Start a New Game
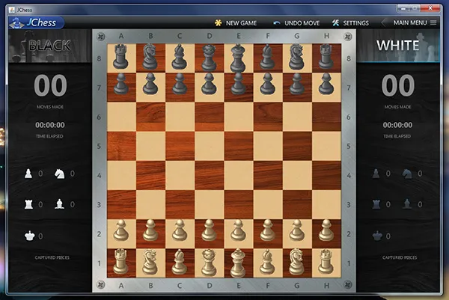 pos(236,23)
